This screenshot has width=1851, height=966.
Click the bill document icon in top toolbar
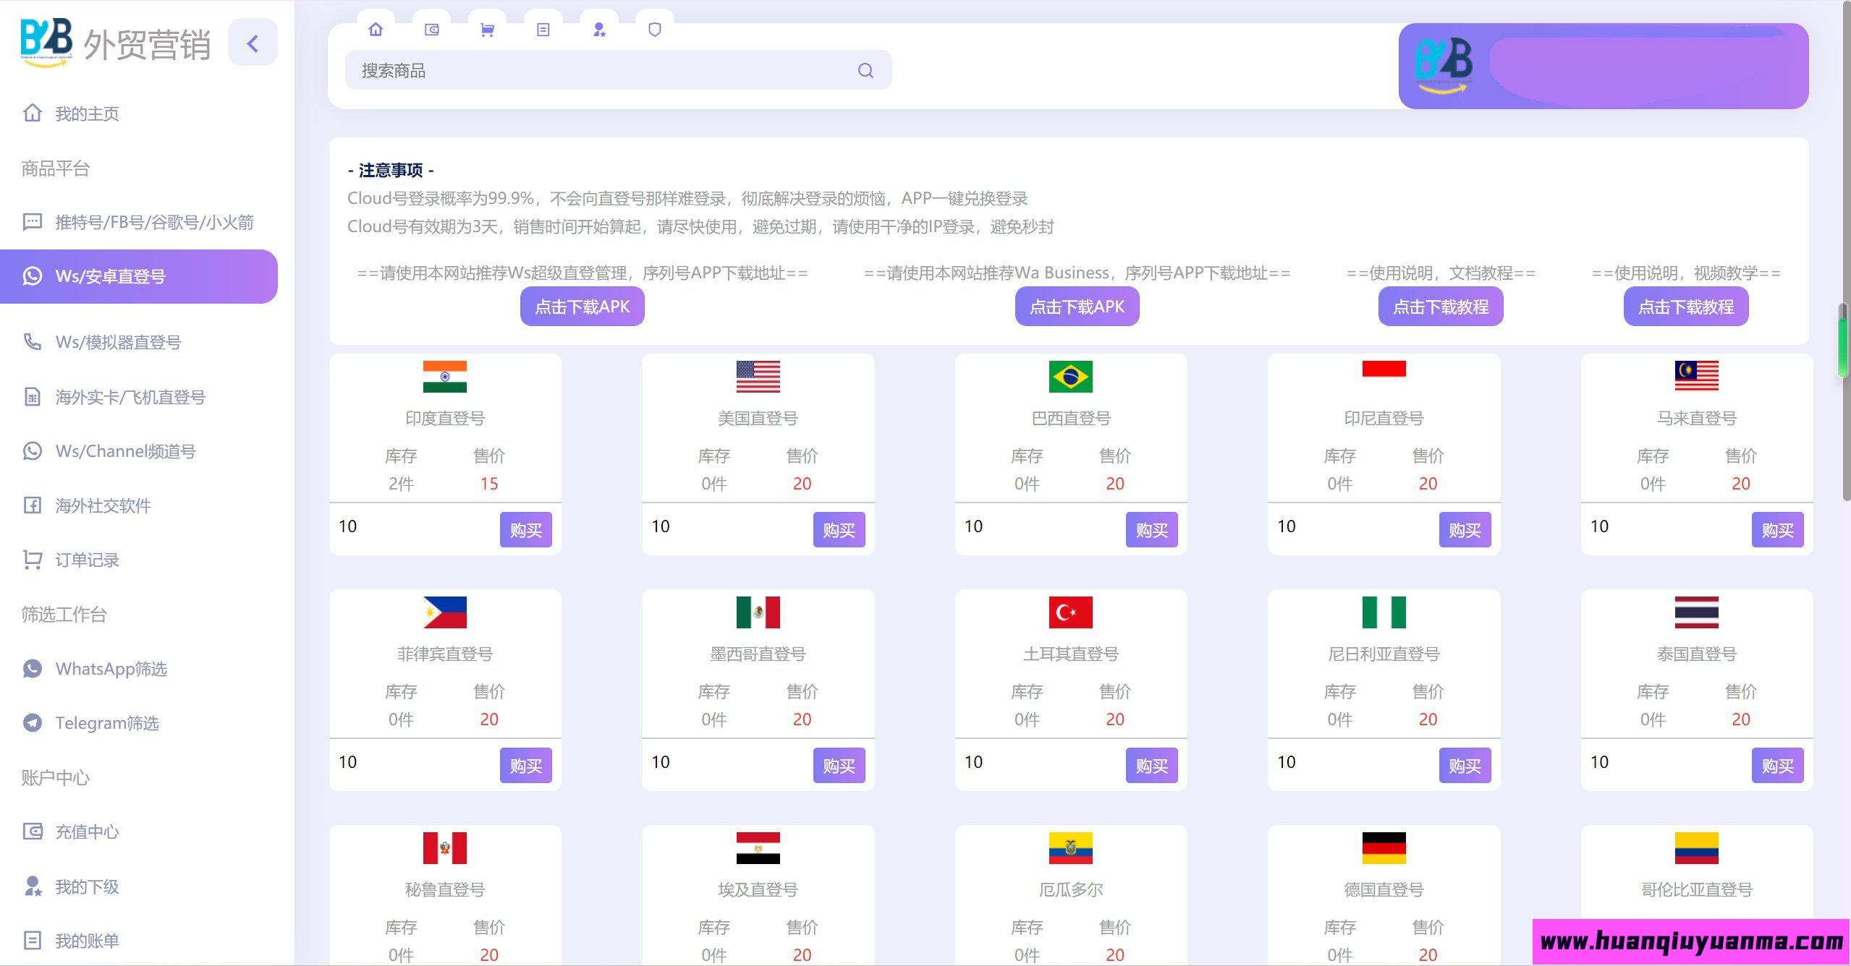tap(543, 30)
